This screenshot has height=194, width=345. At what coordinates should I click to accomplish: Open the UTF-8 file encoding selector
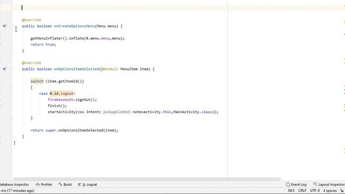coord(315,191)
